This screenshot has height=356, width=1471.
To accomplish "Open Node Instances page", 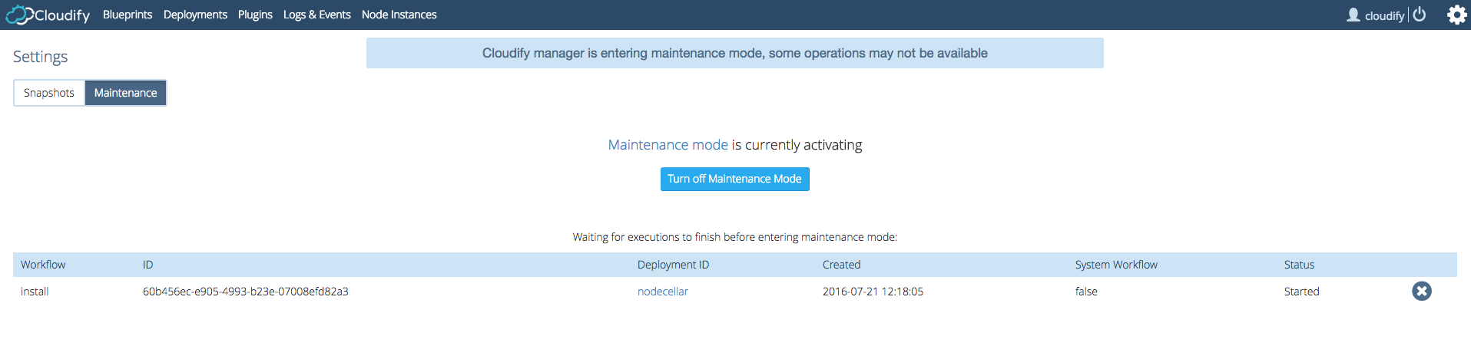I will [399, 15].
